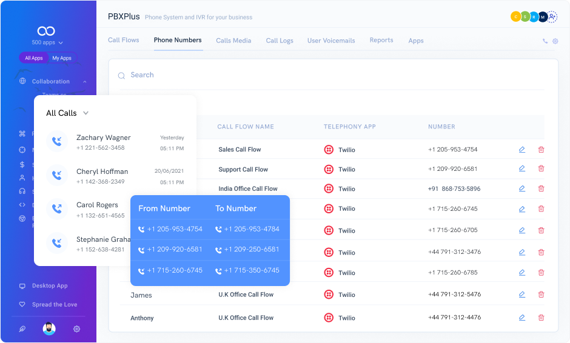The image size is (570, 343).
Task: Delete the Support Call Flow row
Action: (541, 169)
